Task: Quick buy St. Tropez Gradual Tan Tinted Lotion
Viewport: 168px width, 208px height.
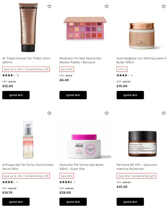Action: [x=16, y=95]
